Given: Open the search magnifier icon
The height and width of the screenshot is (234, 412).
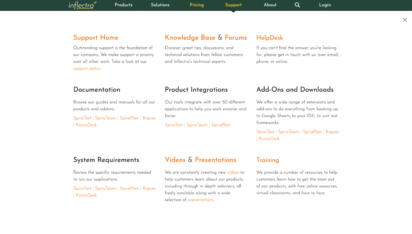Looking at the screenshot, I should click(x=297, y=5).
